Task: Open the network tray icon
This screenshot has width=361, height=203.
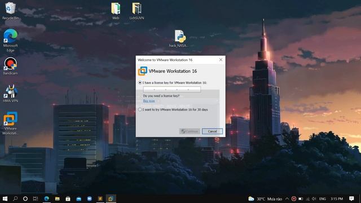Action: pos(308,198)
